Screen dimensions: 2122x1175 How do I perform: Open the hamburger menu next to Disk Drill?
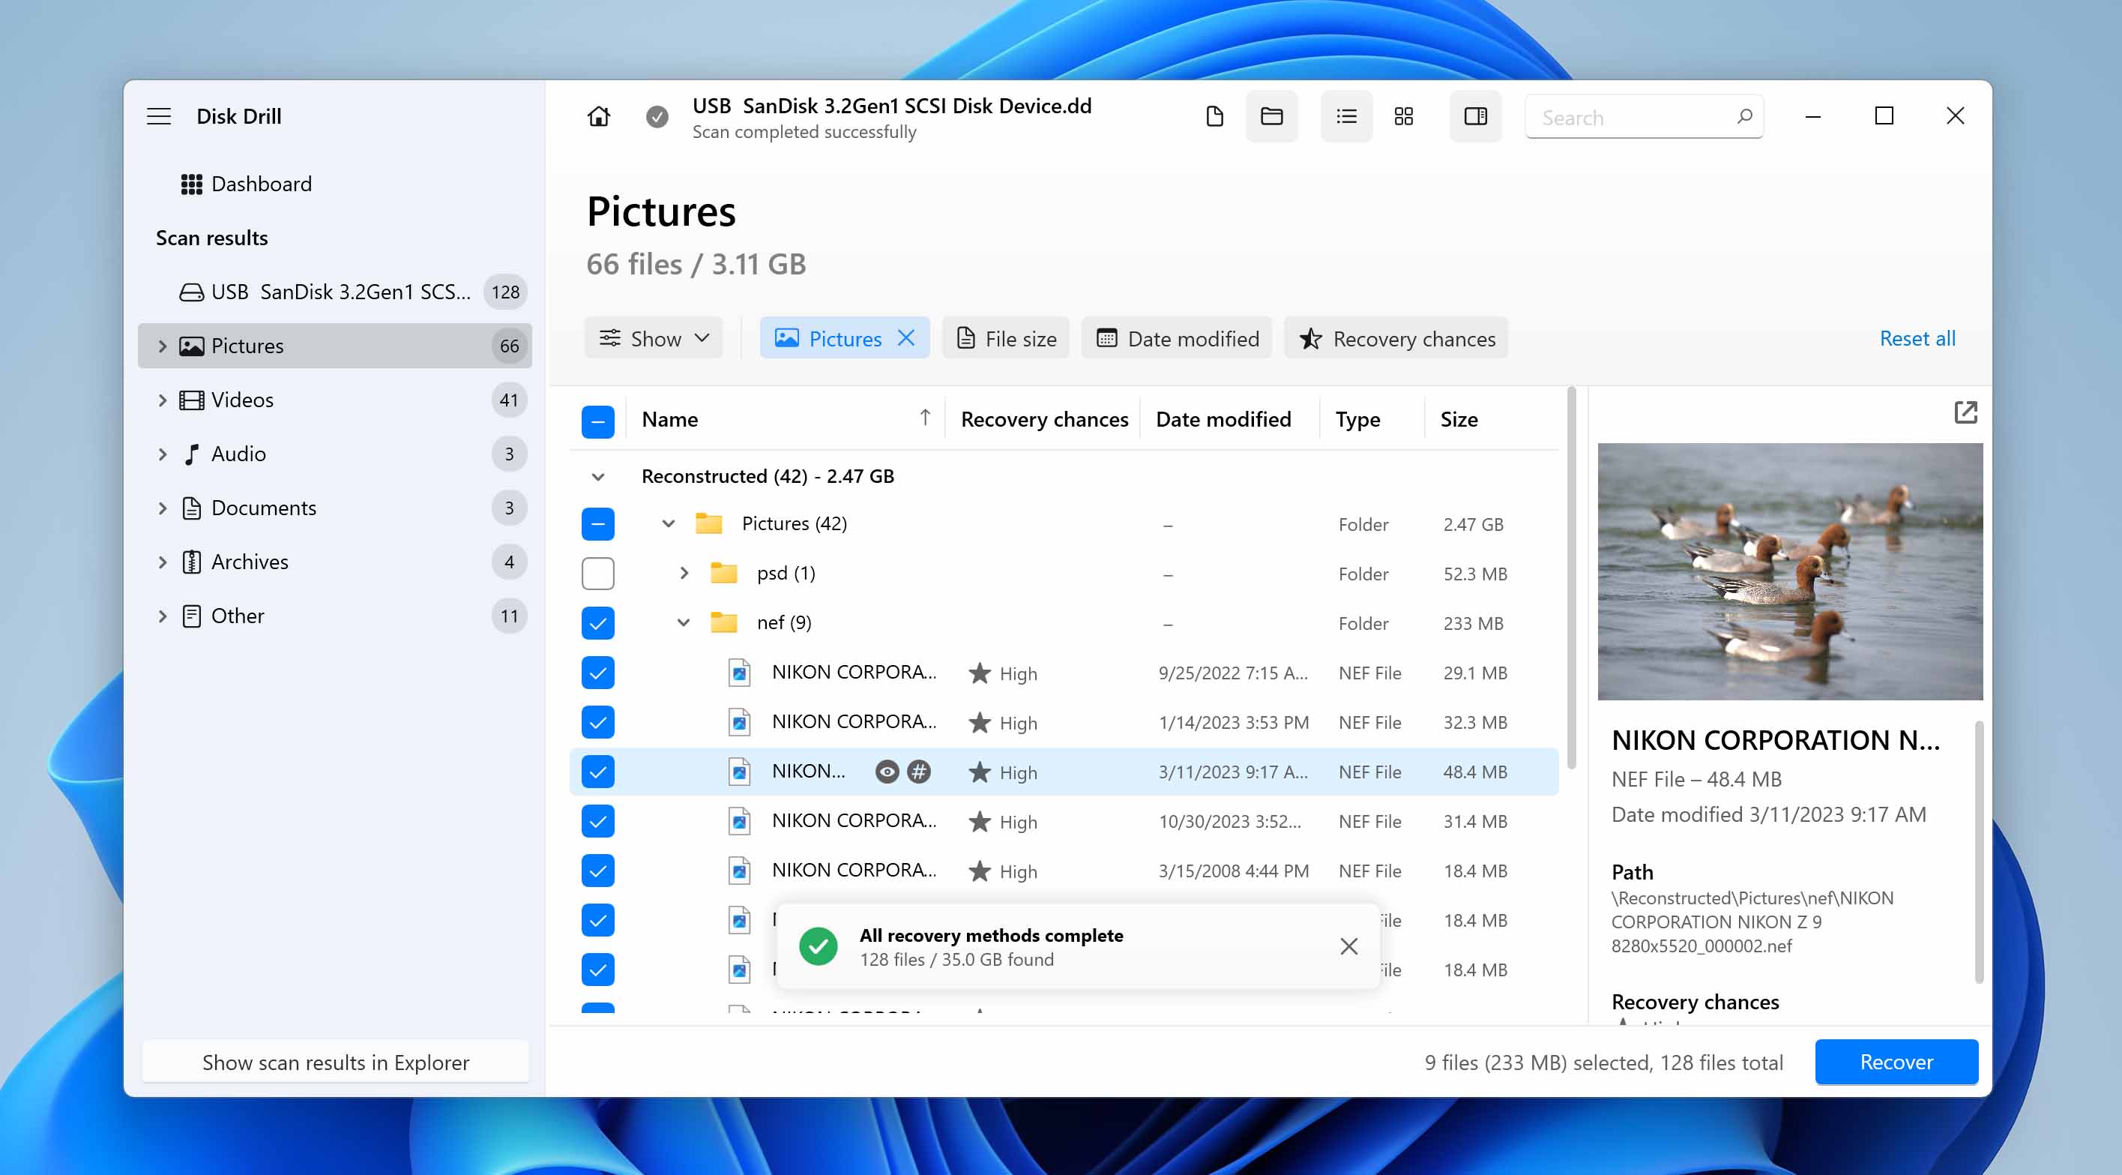tap(159, 116)
